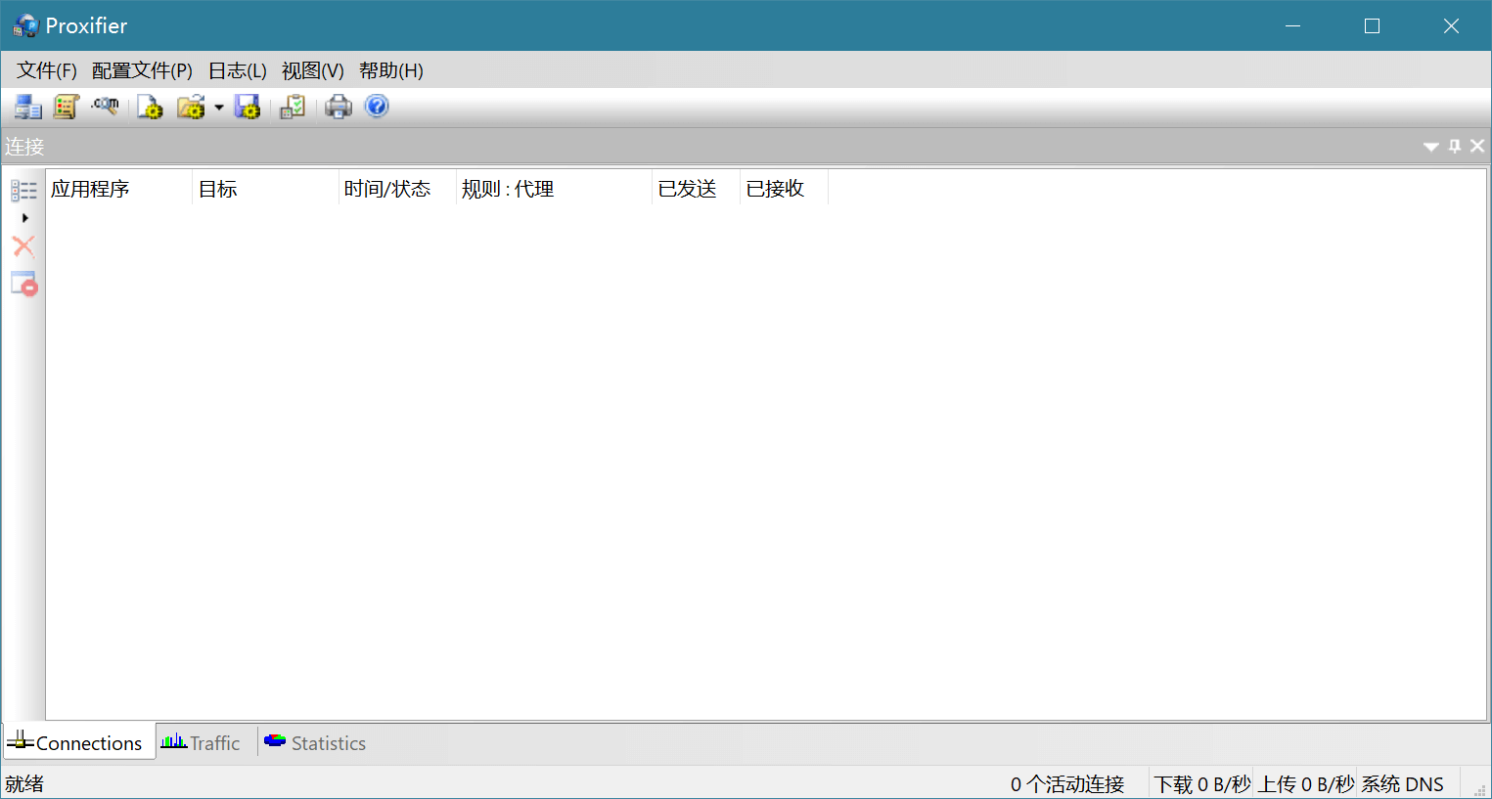
Task: Click the printer icon in toolbar
Action: point(339,107)
